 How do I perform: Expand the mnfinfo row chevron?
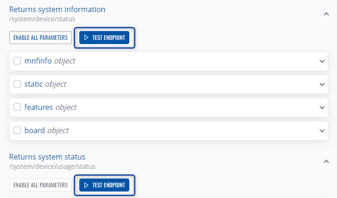[x=322, y=61]
